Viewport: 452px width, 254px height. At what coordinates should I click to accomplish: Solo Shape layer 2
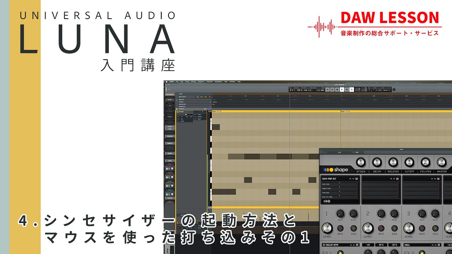tap(394, 228)
